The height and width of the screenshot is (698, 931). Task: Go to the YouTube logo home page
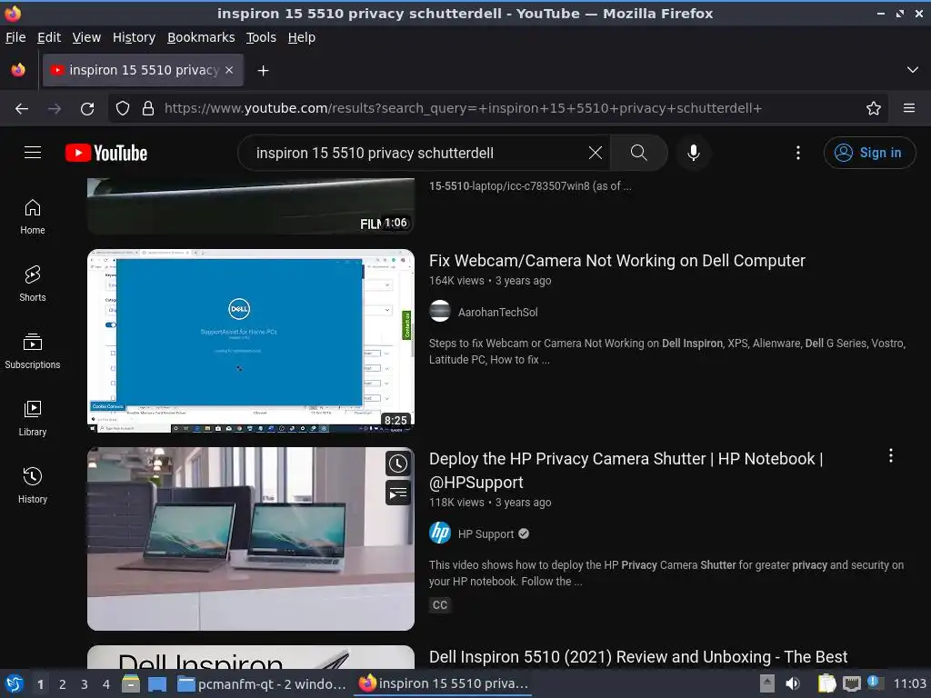106,153
